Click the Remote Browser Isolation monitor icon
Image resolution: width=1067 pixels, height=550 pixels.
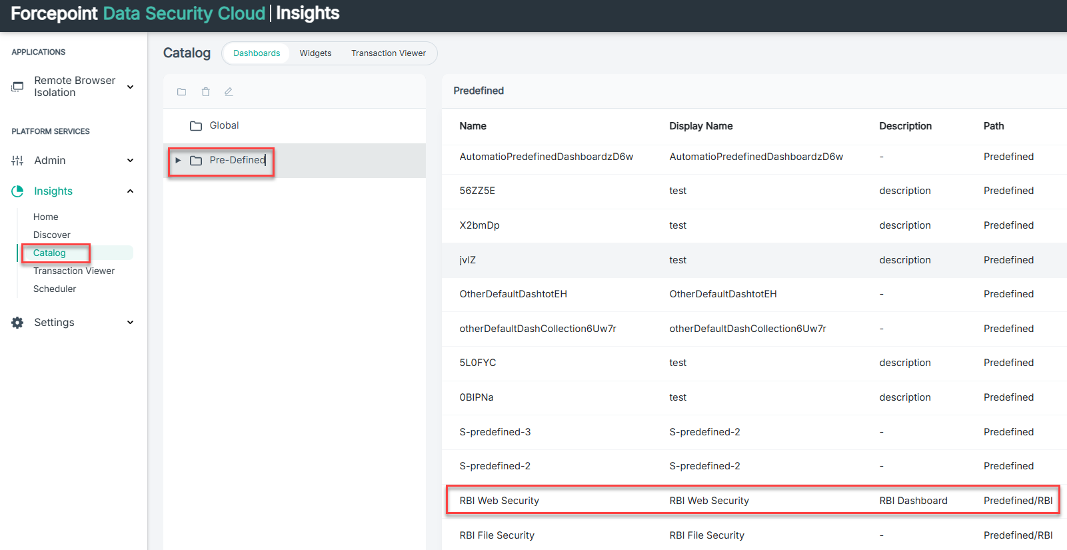coord(17,87)
